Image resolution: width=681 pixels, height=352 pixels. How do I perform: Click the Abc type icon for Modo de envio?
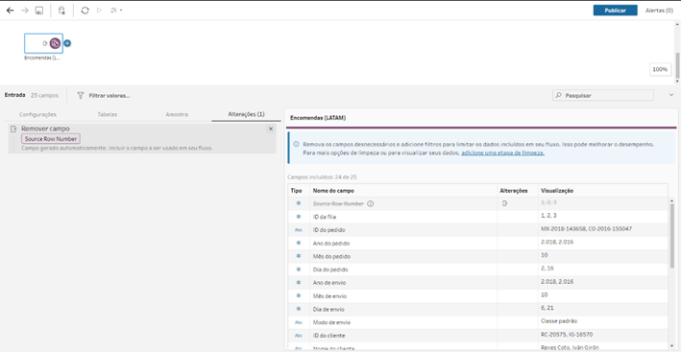coord(299,322)
